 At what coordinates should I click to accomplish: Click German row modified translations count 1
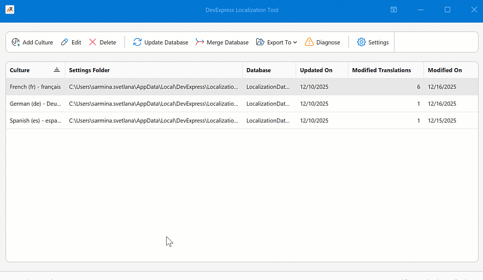pos(419,104)
